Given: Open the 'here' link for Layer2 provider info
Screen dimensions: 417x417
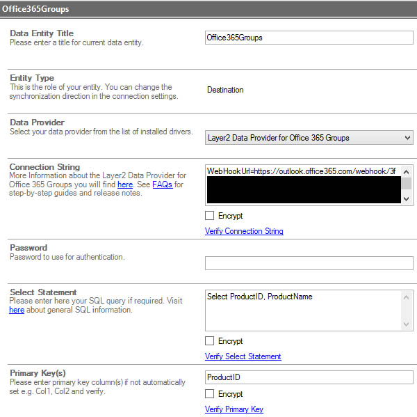Looking at the screenshot, I should (125, 184).
